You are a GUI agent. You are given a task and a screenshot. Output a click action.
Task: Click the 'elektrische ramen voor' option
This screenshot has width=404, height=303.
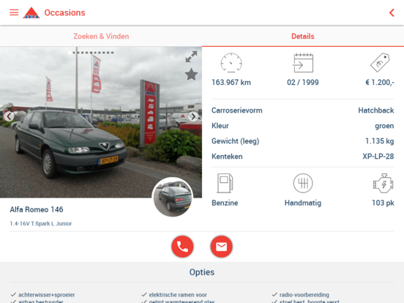pyautogui.click(x=178, y=295)
